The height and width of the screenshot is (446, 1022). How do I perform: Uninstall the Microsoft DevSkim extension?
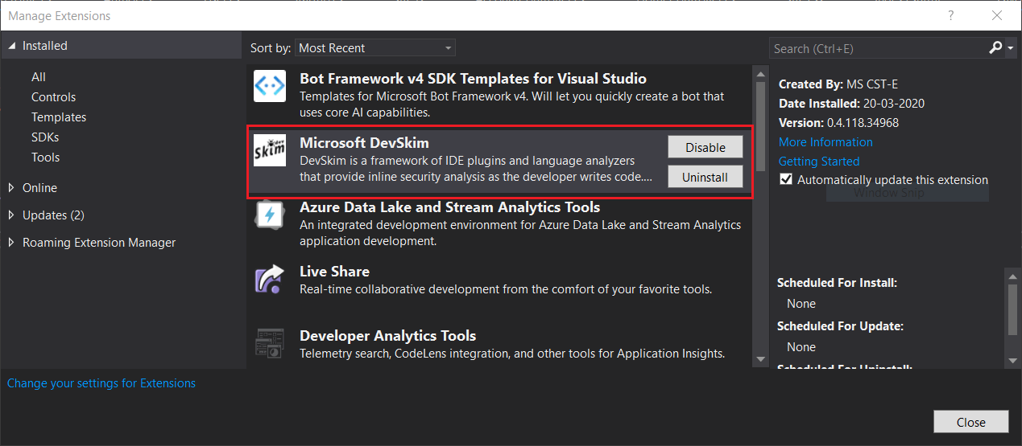point(705,177)
